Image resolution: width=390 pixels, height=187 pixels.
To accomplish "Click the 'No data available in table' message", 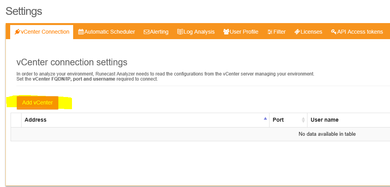I will (x=327, y=134).
